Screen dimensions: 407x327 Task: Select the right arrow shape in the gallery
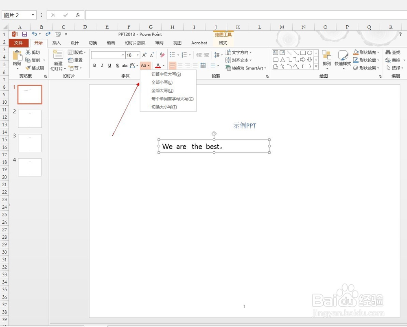point(303,60)
